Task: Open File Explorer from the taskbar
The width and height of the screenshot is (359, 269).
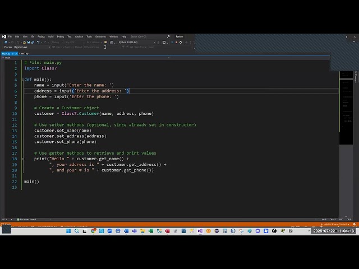Action: (x=142, y=231)
